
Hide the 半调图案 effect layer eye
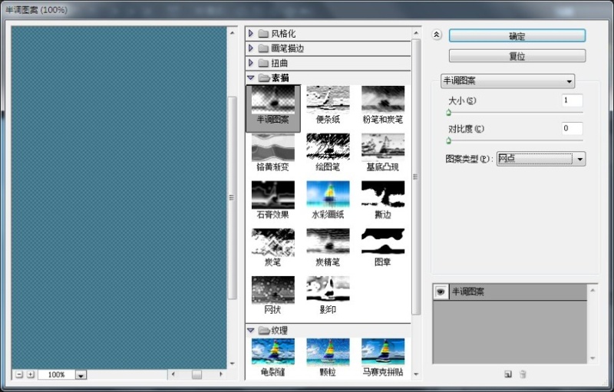440,292
